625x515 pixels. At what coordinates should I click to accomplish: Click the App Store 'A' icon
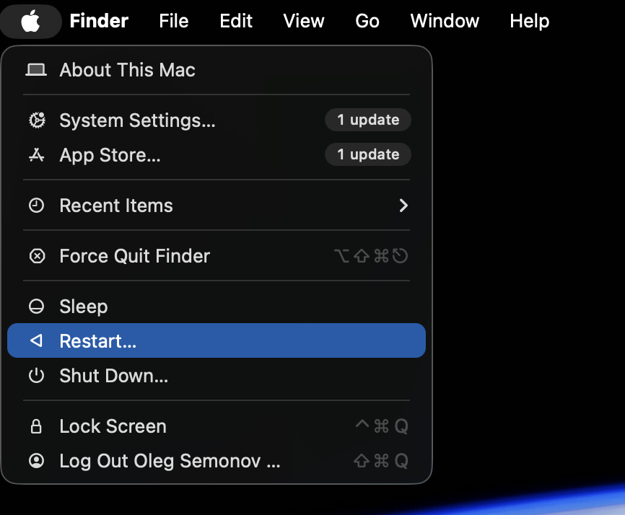pyautogui.click(x=36, y=155)
